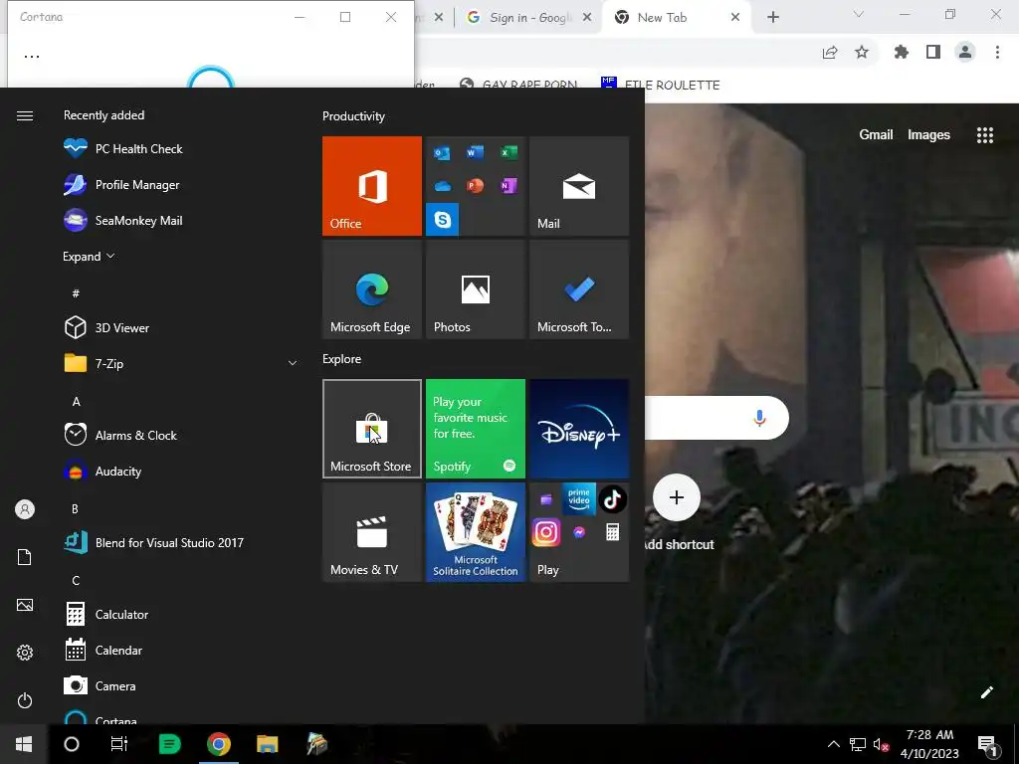Open the FTLE ROULETTE bookmark
The image size is (1019, 764).
click(x=661, y=85)
